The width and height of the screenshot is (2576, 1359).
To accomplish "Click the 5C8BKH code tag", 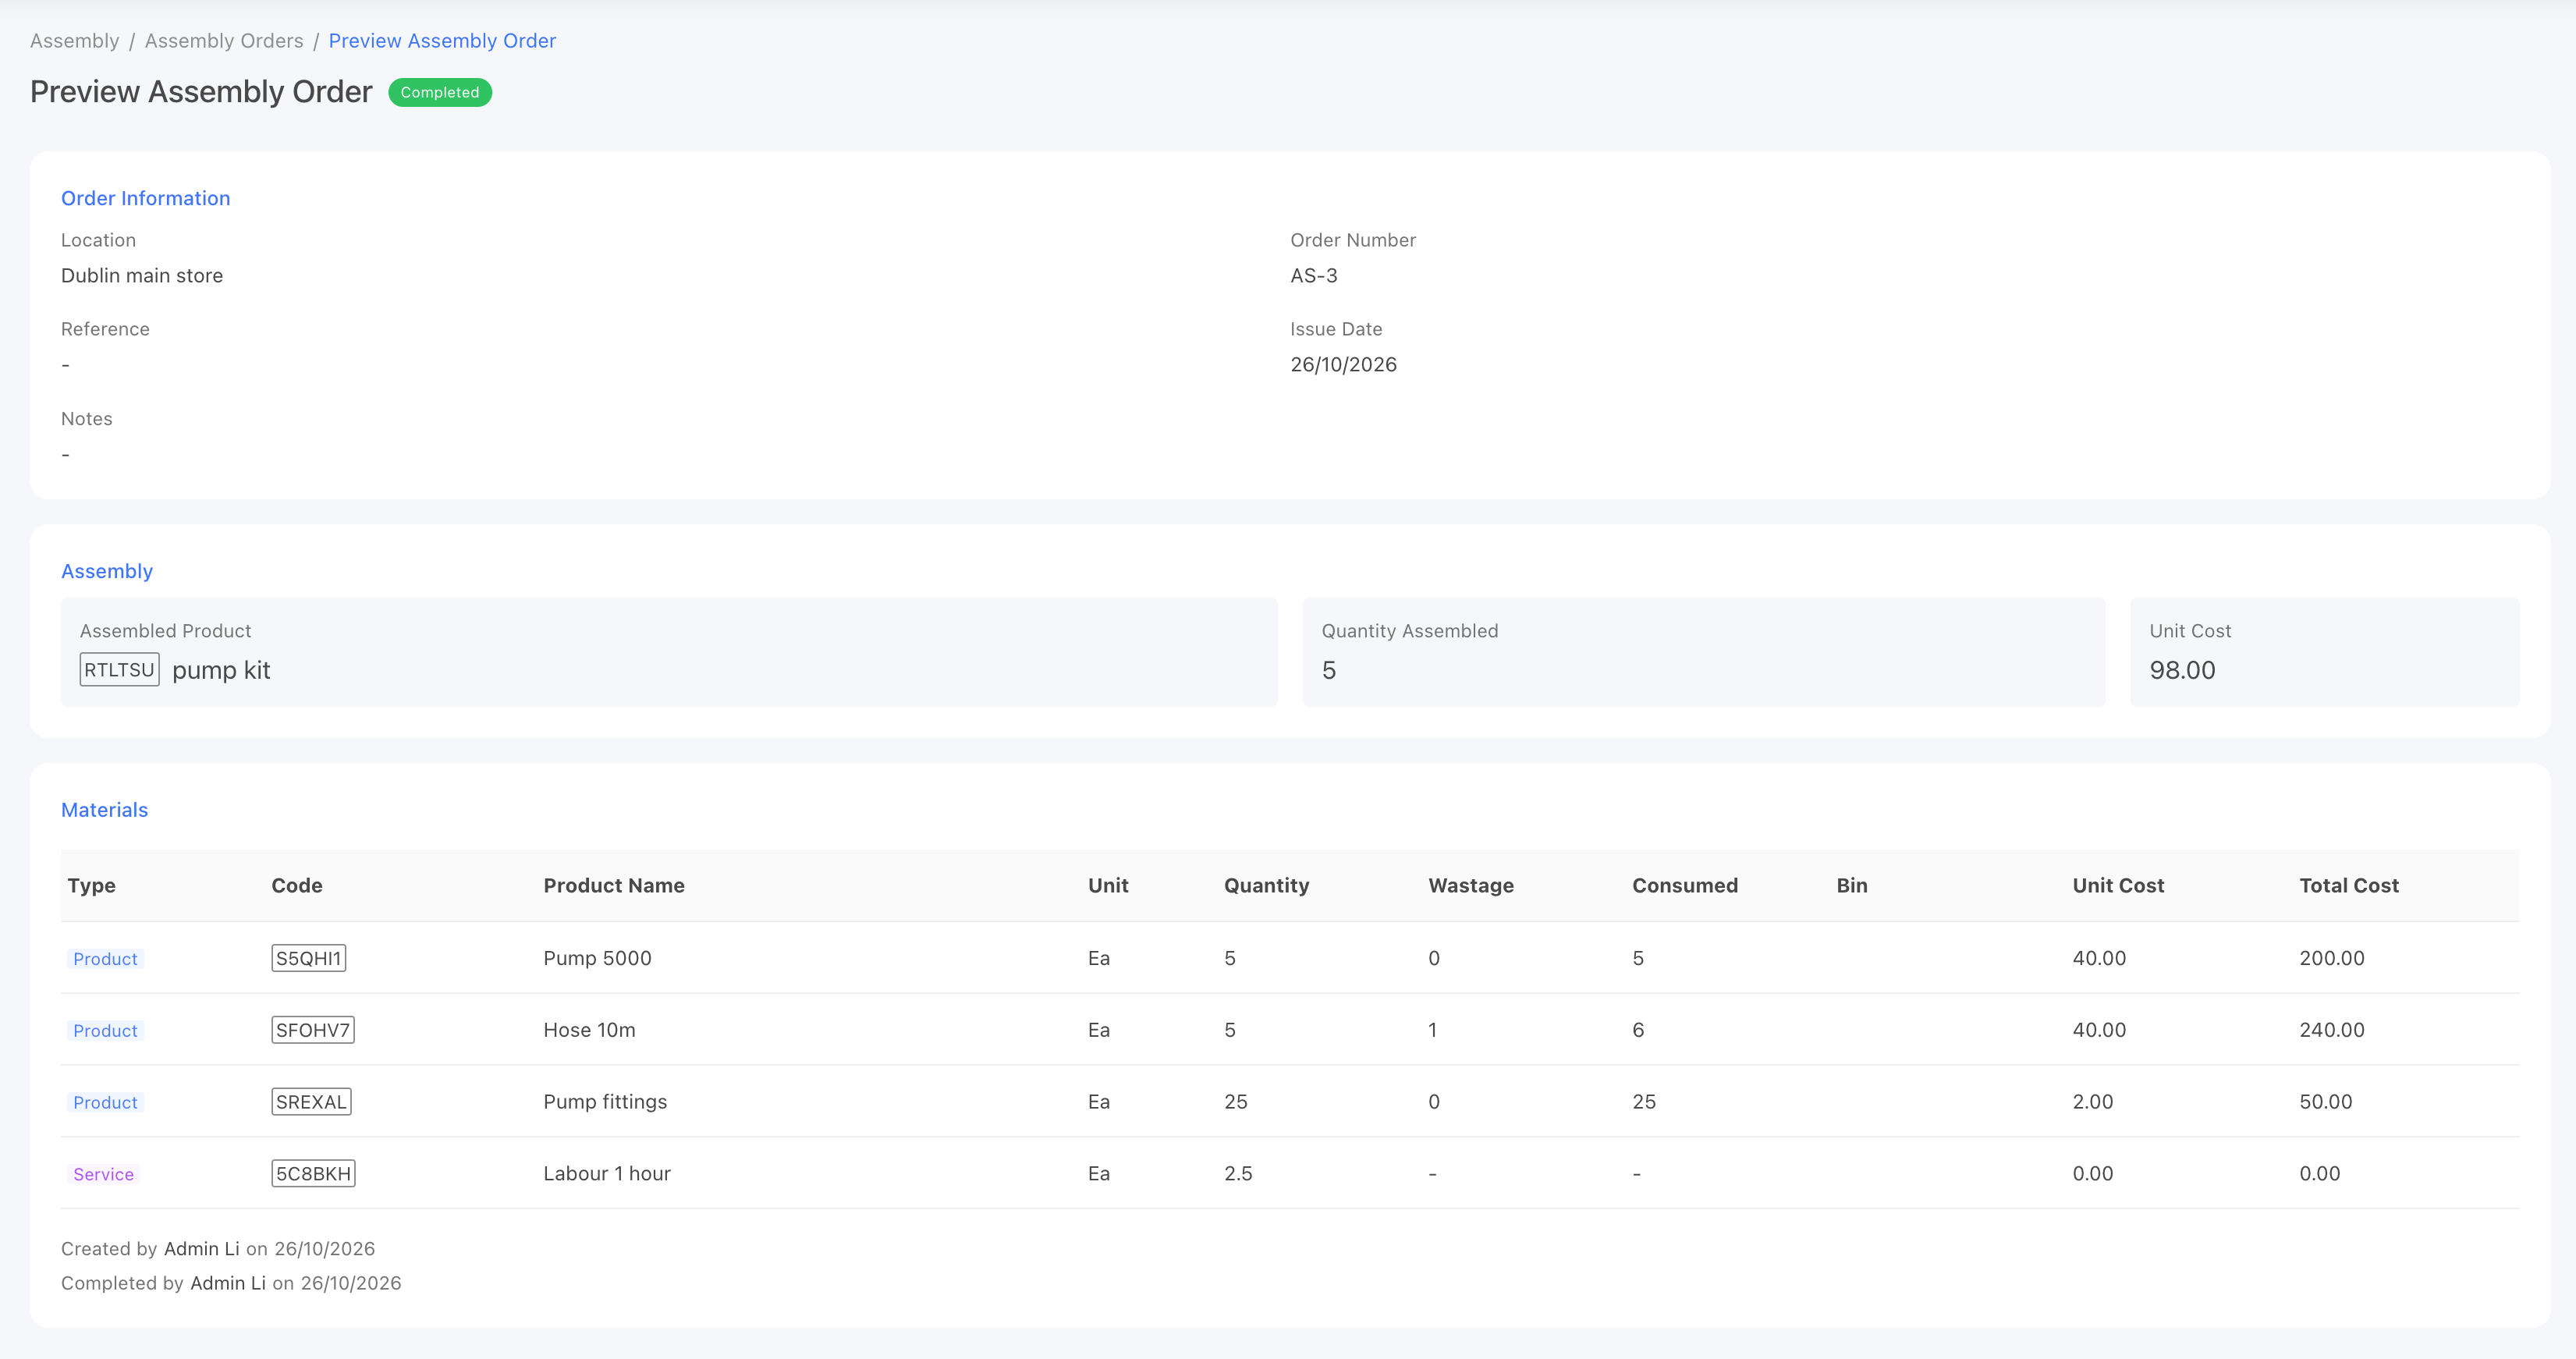I will [x=314, y=1174].
